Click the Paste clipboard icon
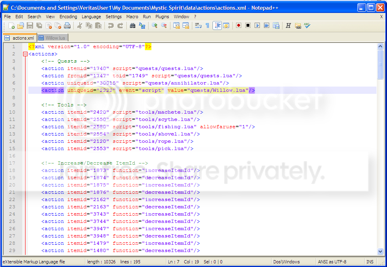387x267 pixels. point(98,25)
